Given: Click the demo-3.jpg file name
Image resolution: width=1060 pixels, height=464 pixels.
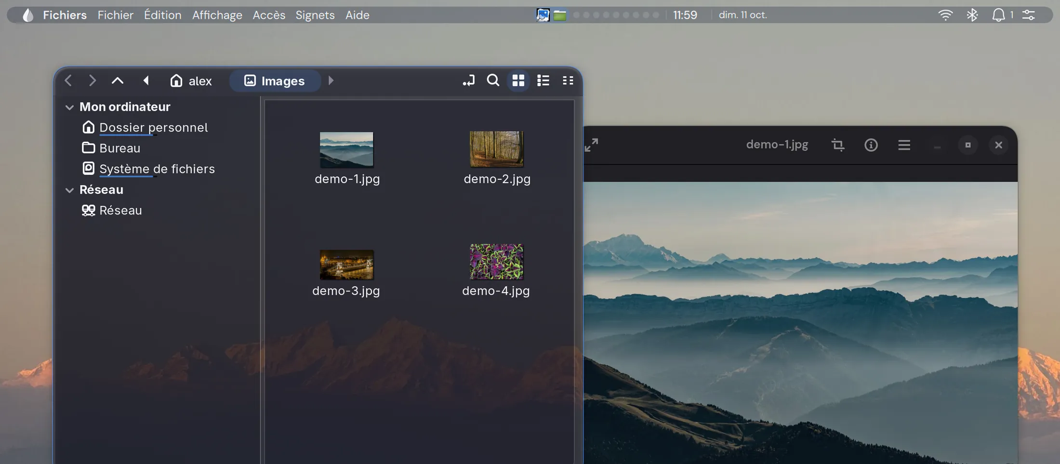Looking at the screenshot, I should 346,291.
